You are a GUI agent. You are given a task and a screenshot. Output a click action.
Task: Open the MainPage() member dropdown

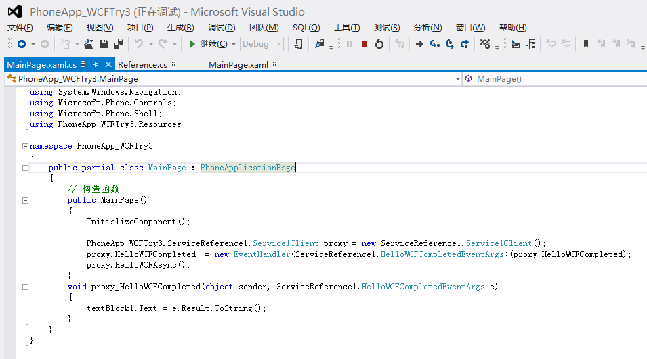556,78
